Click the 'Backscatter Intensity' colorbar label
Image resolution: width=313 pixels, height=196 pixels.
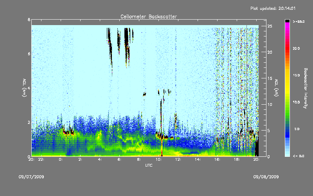click(306, 88)
